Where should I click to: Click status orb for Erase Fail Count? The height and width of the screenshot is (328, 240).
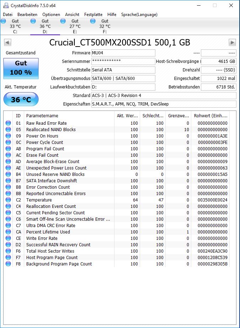click(8, 155)
